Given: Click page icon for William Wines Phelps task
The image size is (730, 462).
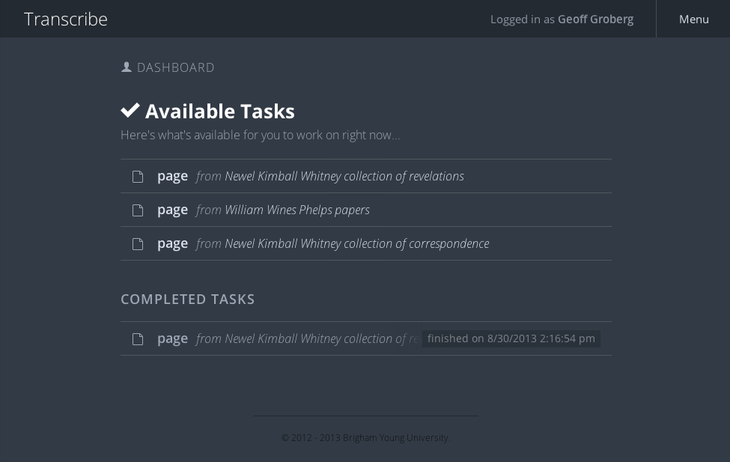Looking at the screenshot, I should click(138, 210).
